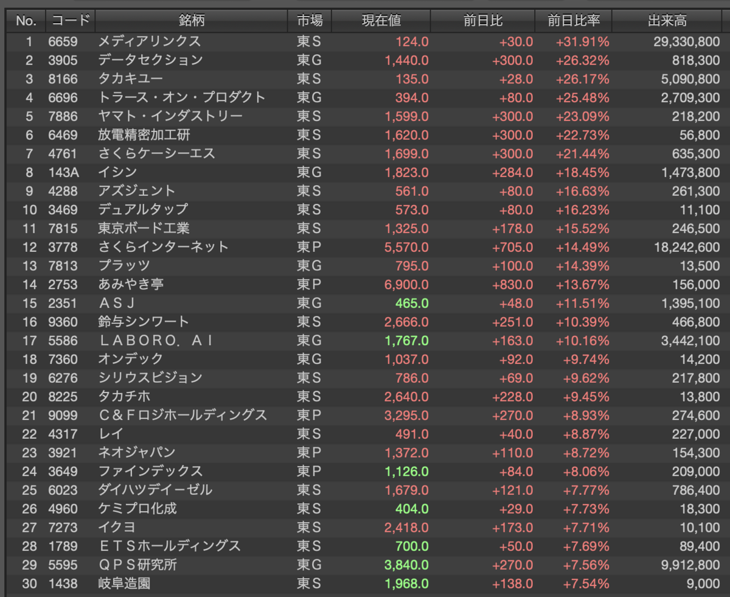Click the アズジェント stock name
The width and height of the screenshot is (730, 597).
[x=136, y=191]
